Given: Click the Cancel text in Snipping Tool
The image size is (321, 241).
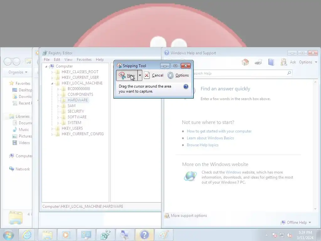Looking at the screenshot, I should click(x=157, y=75).
